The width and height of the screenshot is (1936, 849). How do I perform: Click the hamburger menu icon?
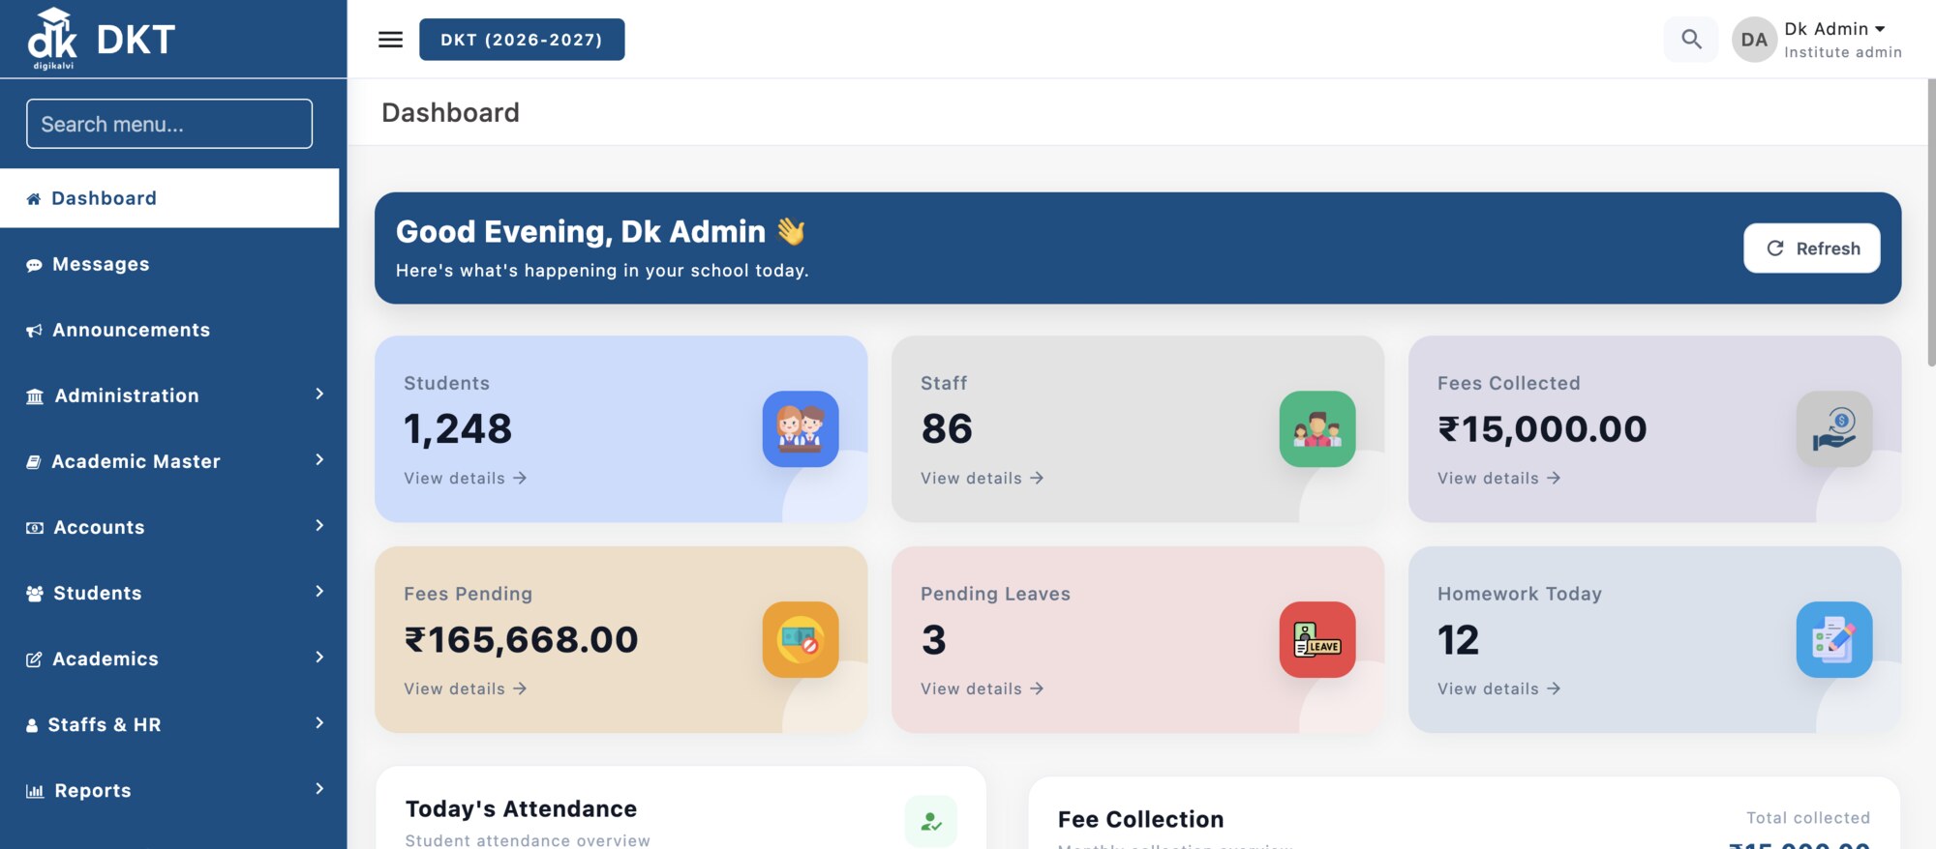390,40
